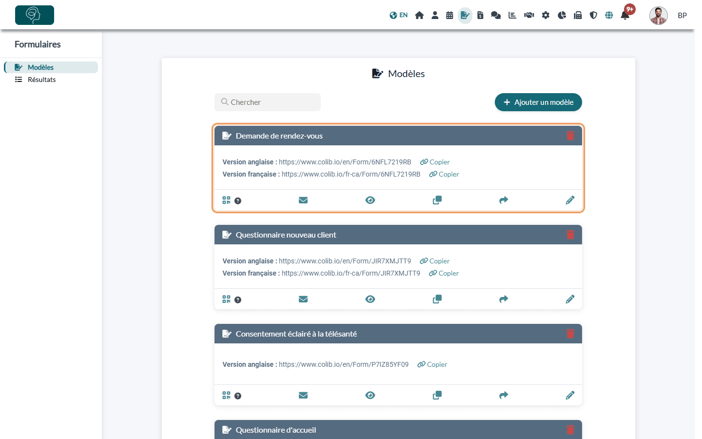Copy French link of Demande de rendez-vous
The image size is (702, 439).
click(444, 174)
